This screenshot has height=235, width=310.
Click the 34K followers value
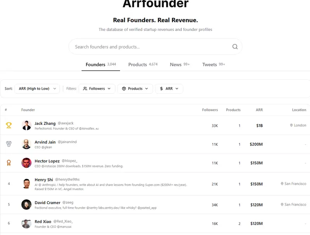pos(215,205)
